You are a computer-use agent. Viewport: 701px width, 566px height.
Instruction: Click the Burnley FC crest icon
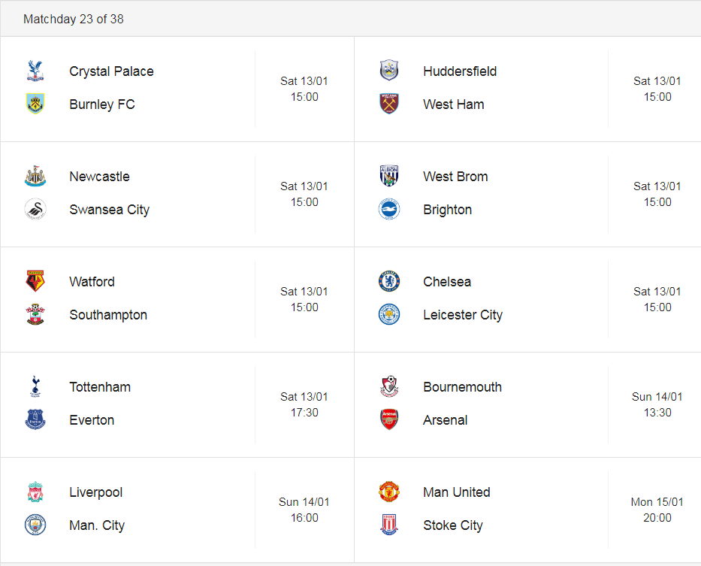35,104
